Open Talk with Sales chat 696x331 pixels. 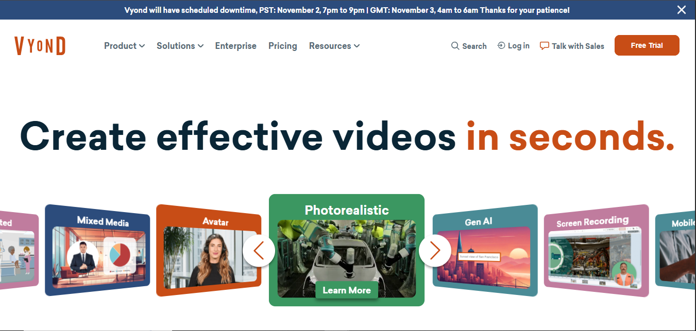click(x=571, y=46)
